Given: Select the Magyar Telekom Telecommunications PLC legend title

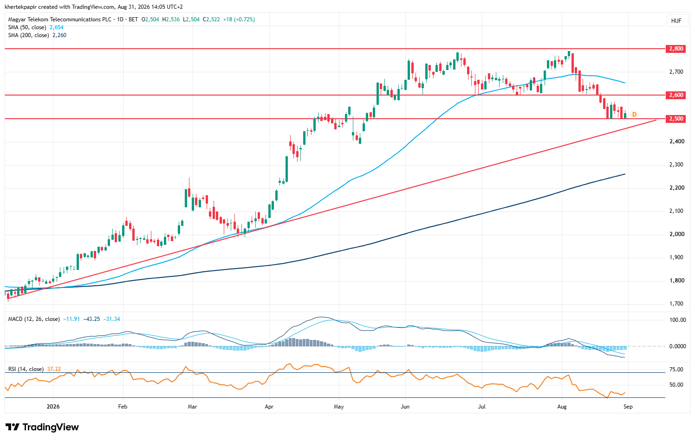Looking at the screenshot, I should click(x=60, y=19).
